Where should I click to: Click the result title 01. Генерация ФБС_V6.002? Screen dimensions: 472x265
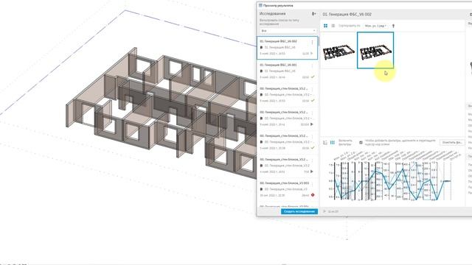click(347, 14)
